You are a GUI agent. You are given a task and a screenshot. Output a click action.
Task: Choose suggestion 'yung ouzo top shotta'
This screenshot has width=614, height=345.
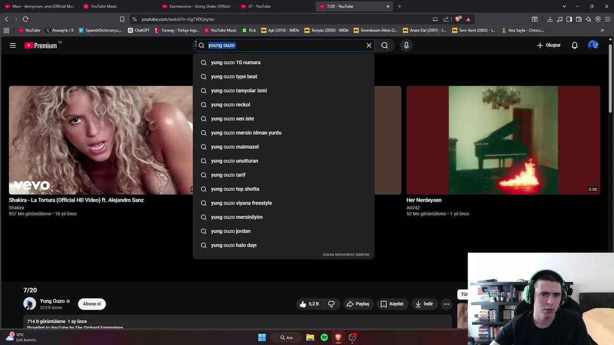283,189
